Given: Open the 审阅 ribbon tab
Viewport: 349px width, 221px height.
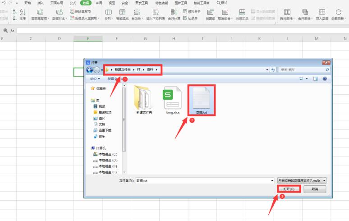Looking at the screenshot, I should click(x=99, y=3).
